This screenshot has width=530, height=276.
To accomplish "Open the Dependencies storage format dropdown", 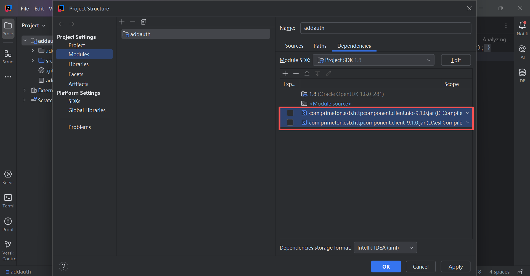I will pos(385,248).
